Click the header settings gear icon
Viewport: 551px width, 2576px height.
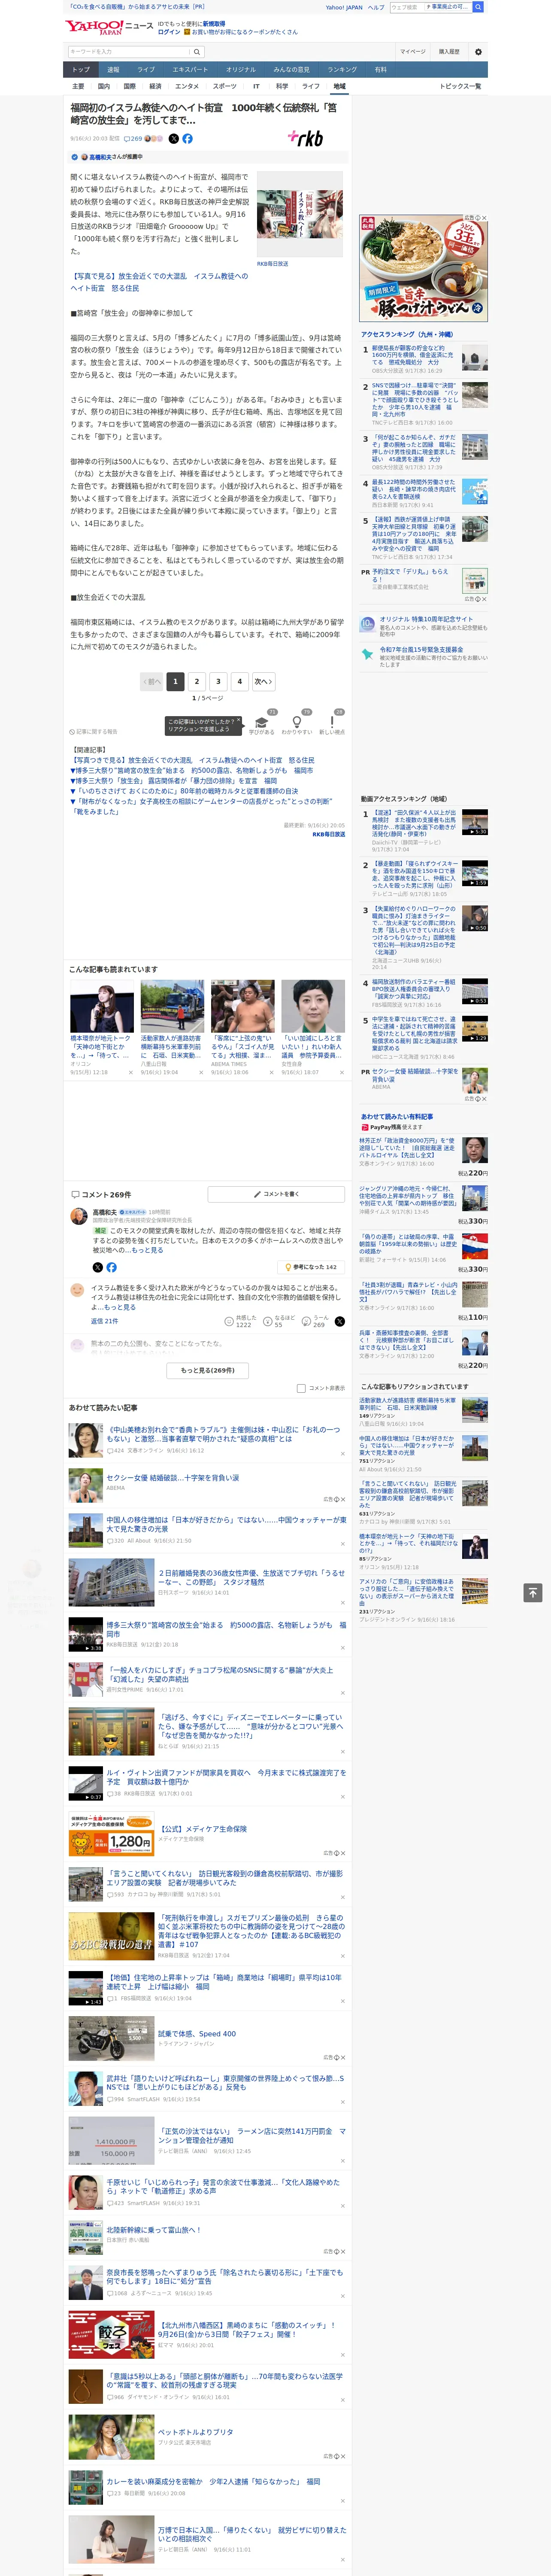point(478,52)
